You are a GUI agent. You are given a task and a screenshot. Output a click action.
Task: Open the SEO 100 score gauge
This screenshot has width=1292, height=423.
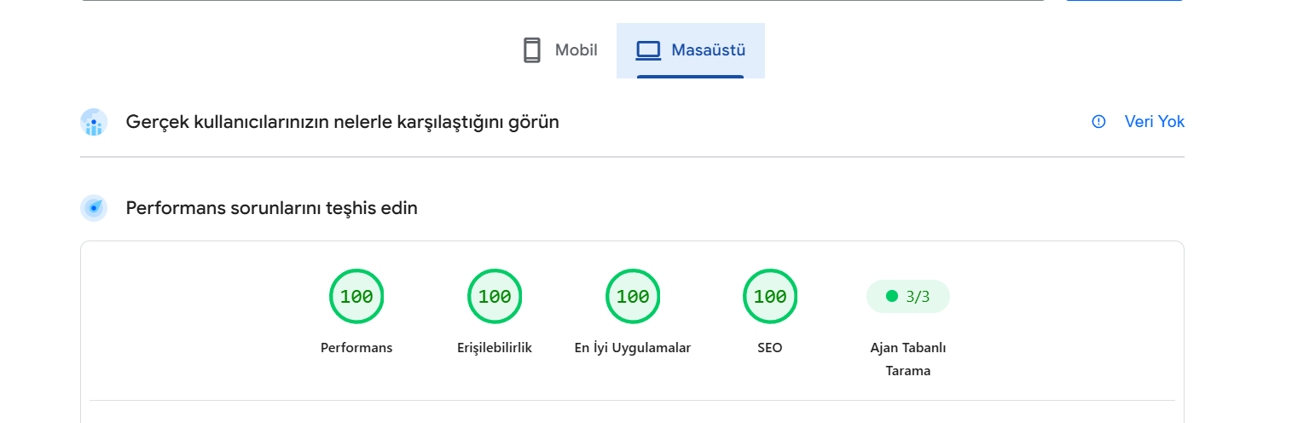pos(770,297)
